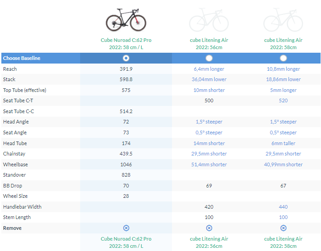This screenshot has width=321, height=251.
Task: Click the BB Drop row label
Action: [13, 186]
